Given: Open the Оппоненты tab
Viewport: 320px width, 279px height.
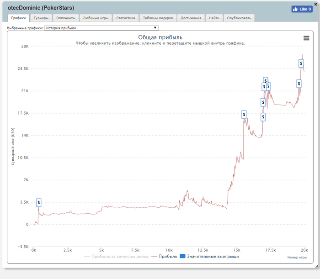Looking at the screenshot, I should coord(66,18).
